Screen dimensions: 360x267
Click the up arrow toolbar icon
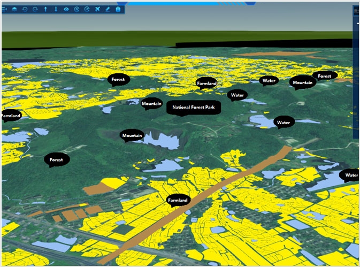click(x=45, y=9)
